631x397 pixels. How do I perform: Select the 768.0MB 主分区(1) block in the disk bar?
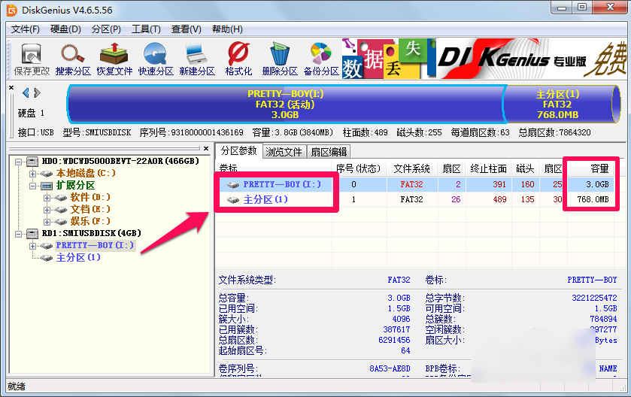coord(557,105)
